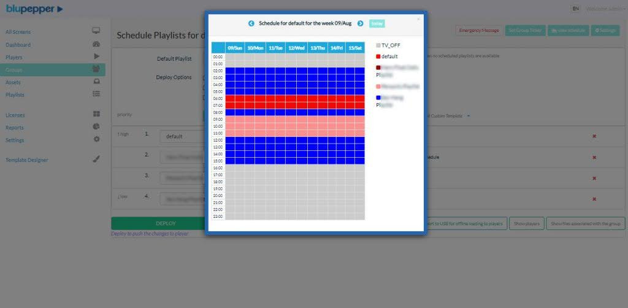Go to previous week in schedule
The width and height of the screenshot is (628, 308).
click(251, 23)
